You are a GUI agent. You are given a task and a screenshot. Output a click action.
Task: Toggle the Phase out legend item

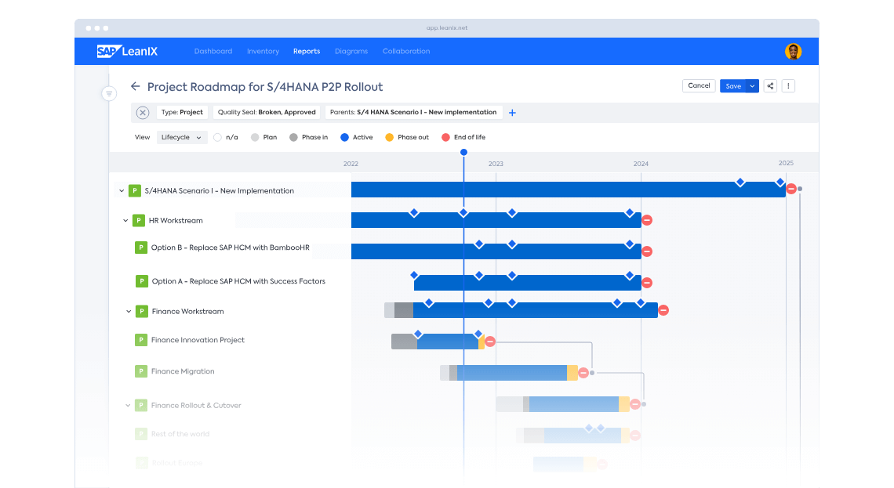tap(389, 138)
